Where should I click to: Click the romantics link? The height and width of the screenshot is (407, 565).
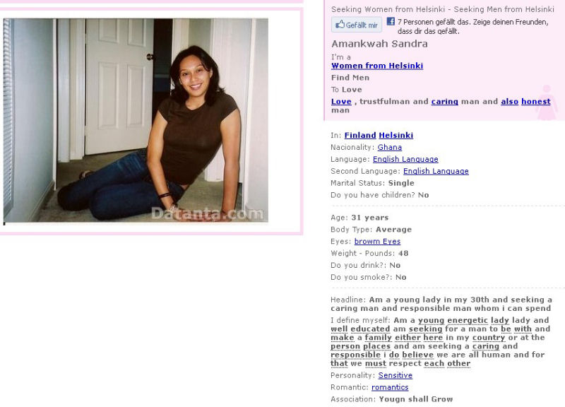[390, 387]
